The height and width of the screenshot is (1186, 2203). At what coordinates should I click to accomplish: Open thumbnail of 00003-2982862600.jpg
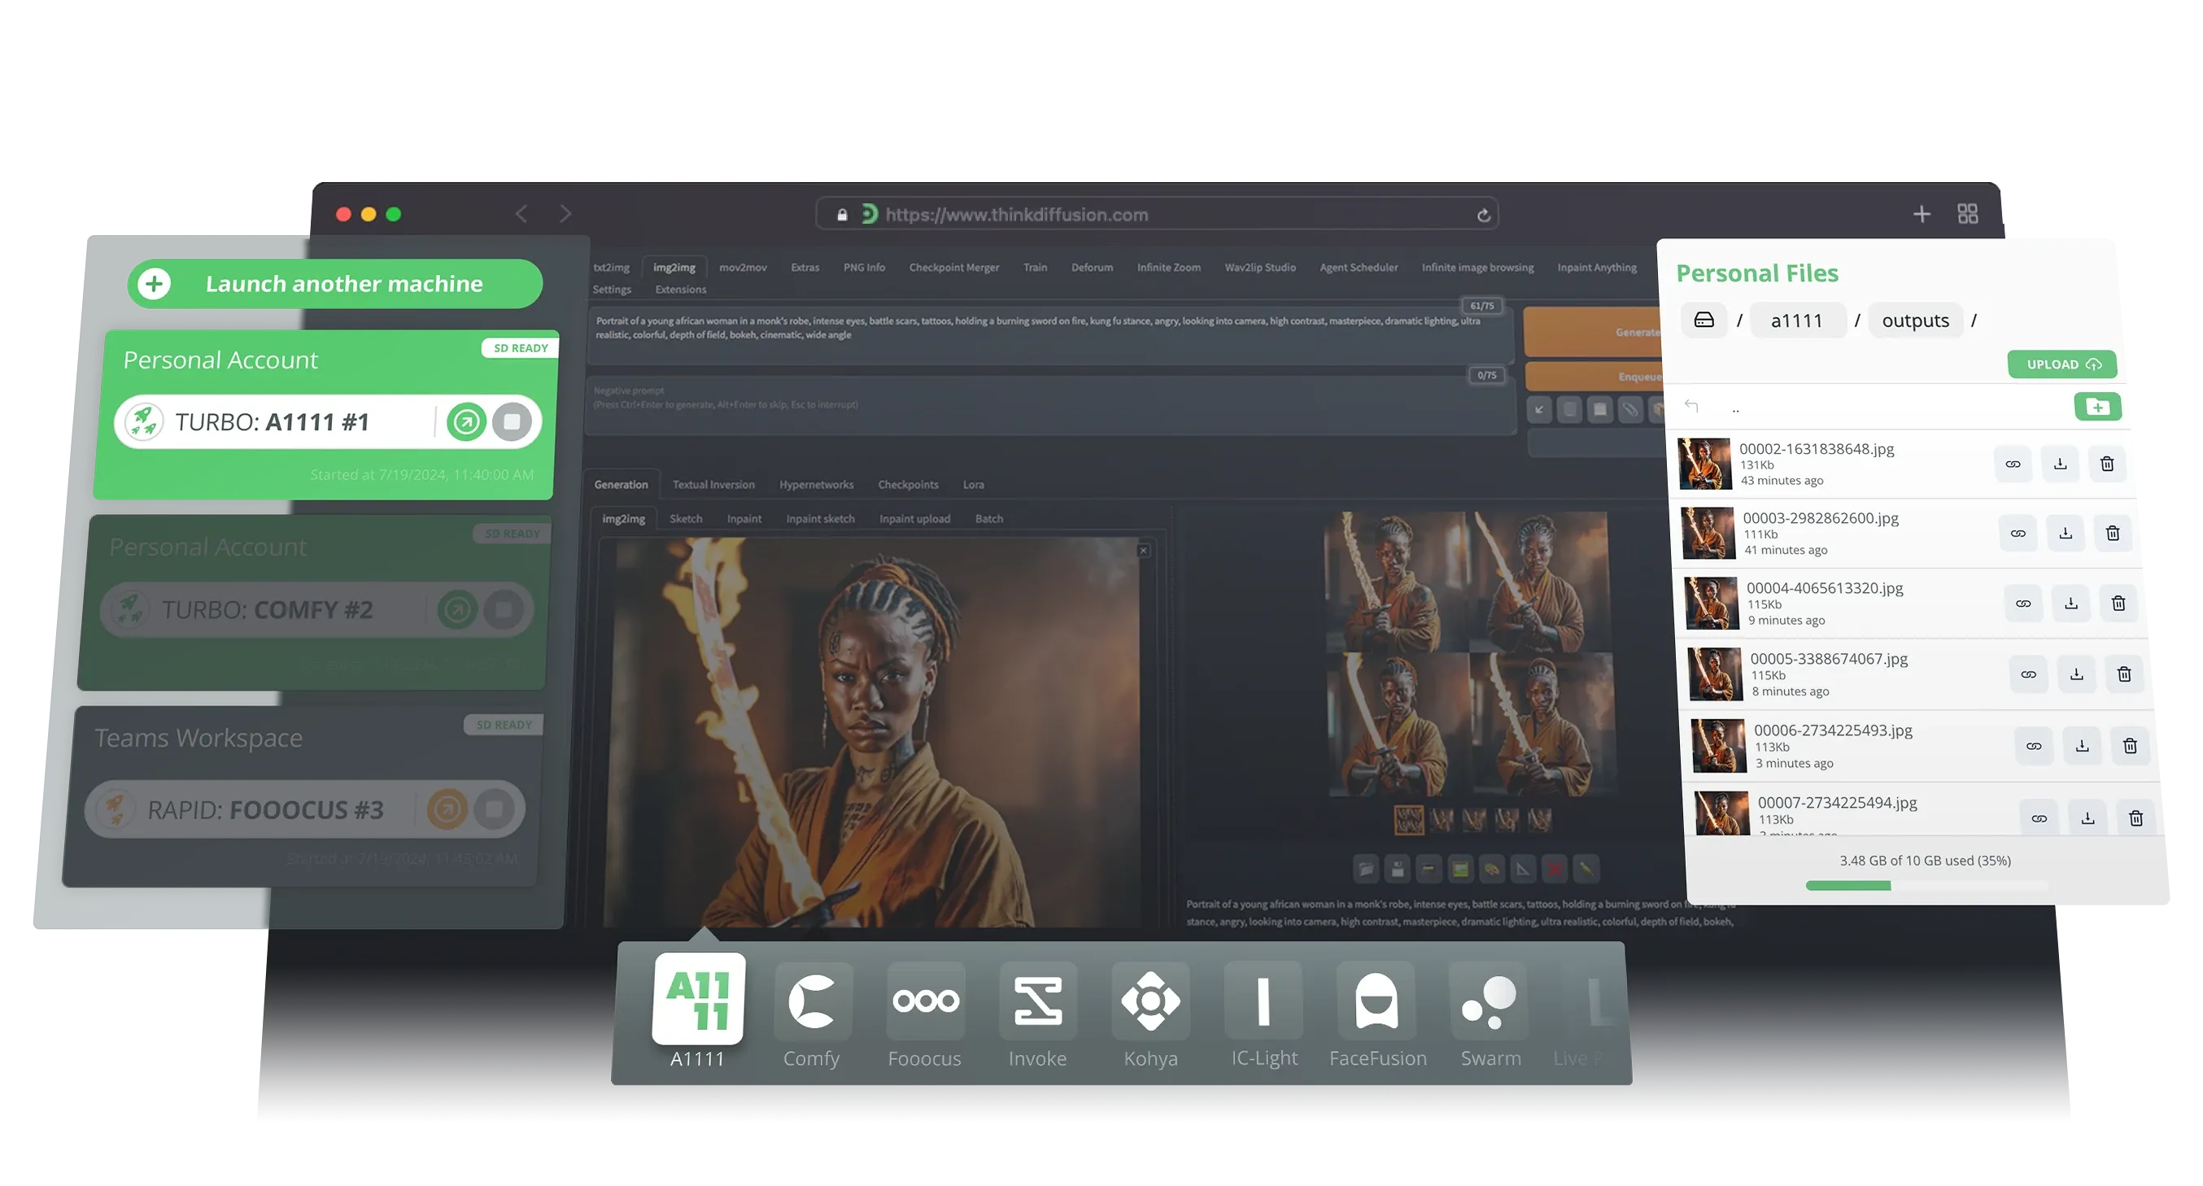[x=1707, y=534]
